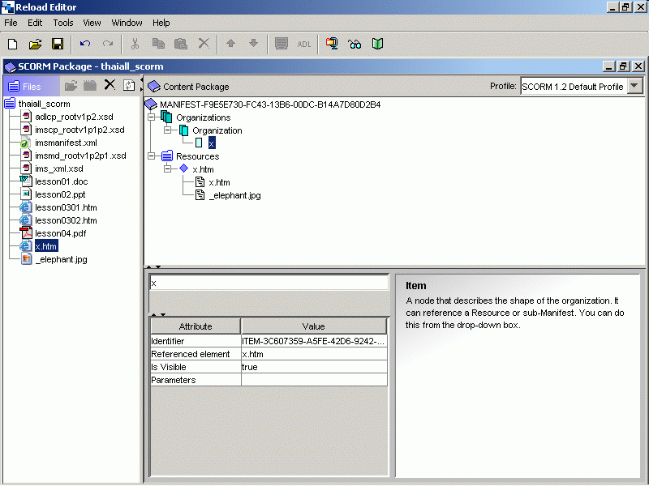
Task: Collapse the Organizations tree node
Action: [152, 117]
